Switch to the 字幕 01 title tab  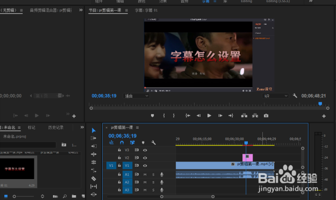(x=146, y=10)
